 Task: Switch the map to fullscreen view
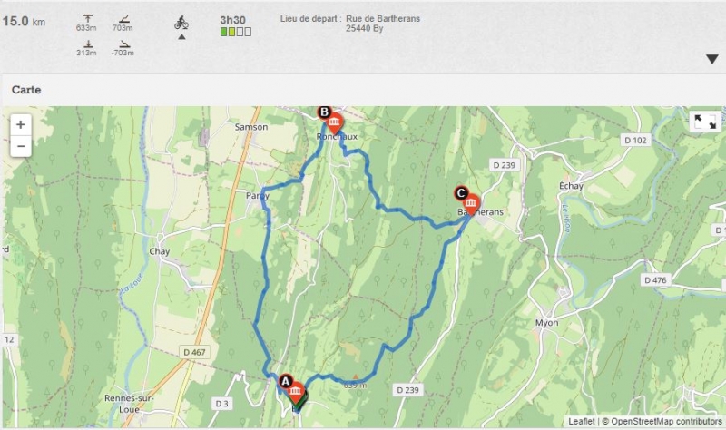click(705, 122)
